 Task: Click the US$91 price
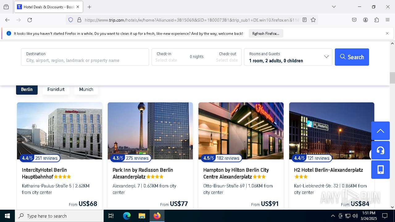point(270,204)
